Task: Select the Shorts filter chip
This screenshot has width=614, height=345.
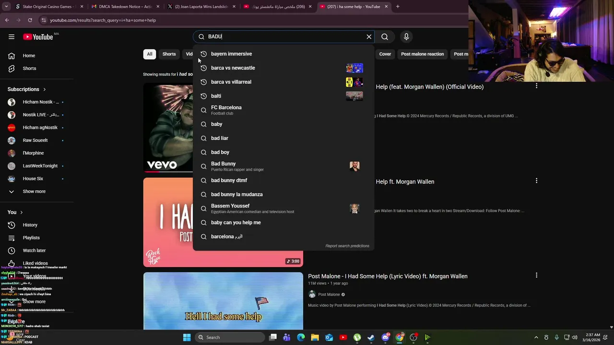Action: pyautogui.click(x=169, y=54)
